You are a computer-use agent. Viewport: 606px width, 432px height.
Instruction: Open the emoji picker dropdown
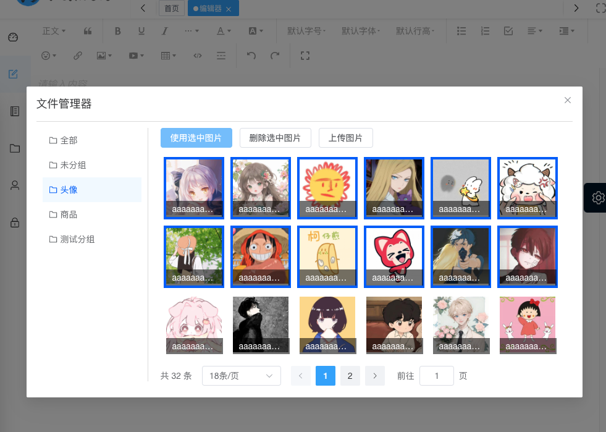pyautogui.click(x=49, y=56)
